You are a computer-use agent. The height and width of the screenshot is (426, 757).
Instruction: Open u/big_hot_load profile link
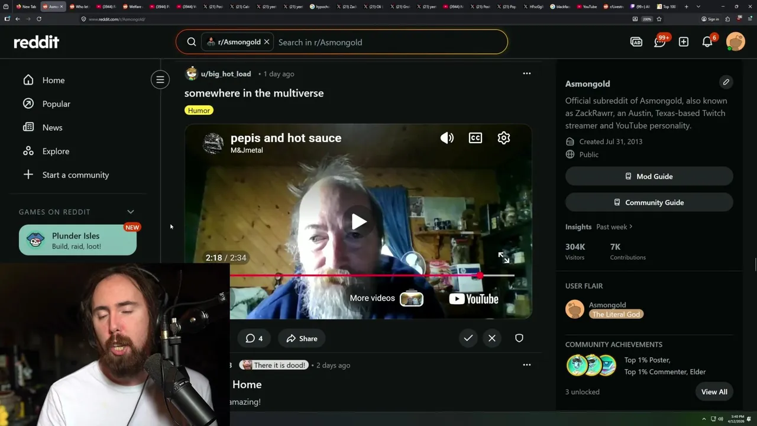(x=226, y=74)
